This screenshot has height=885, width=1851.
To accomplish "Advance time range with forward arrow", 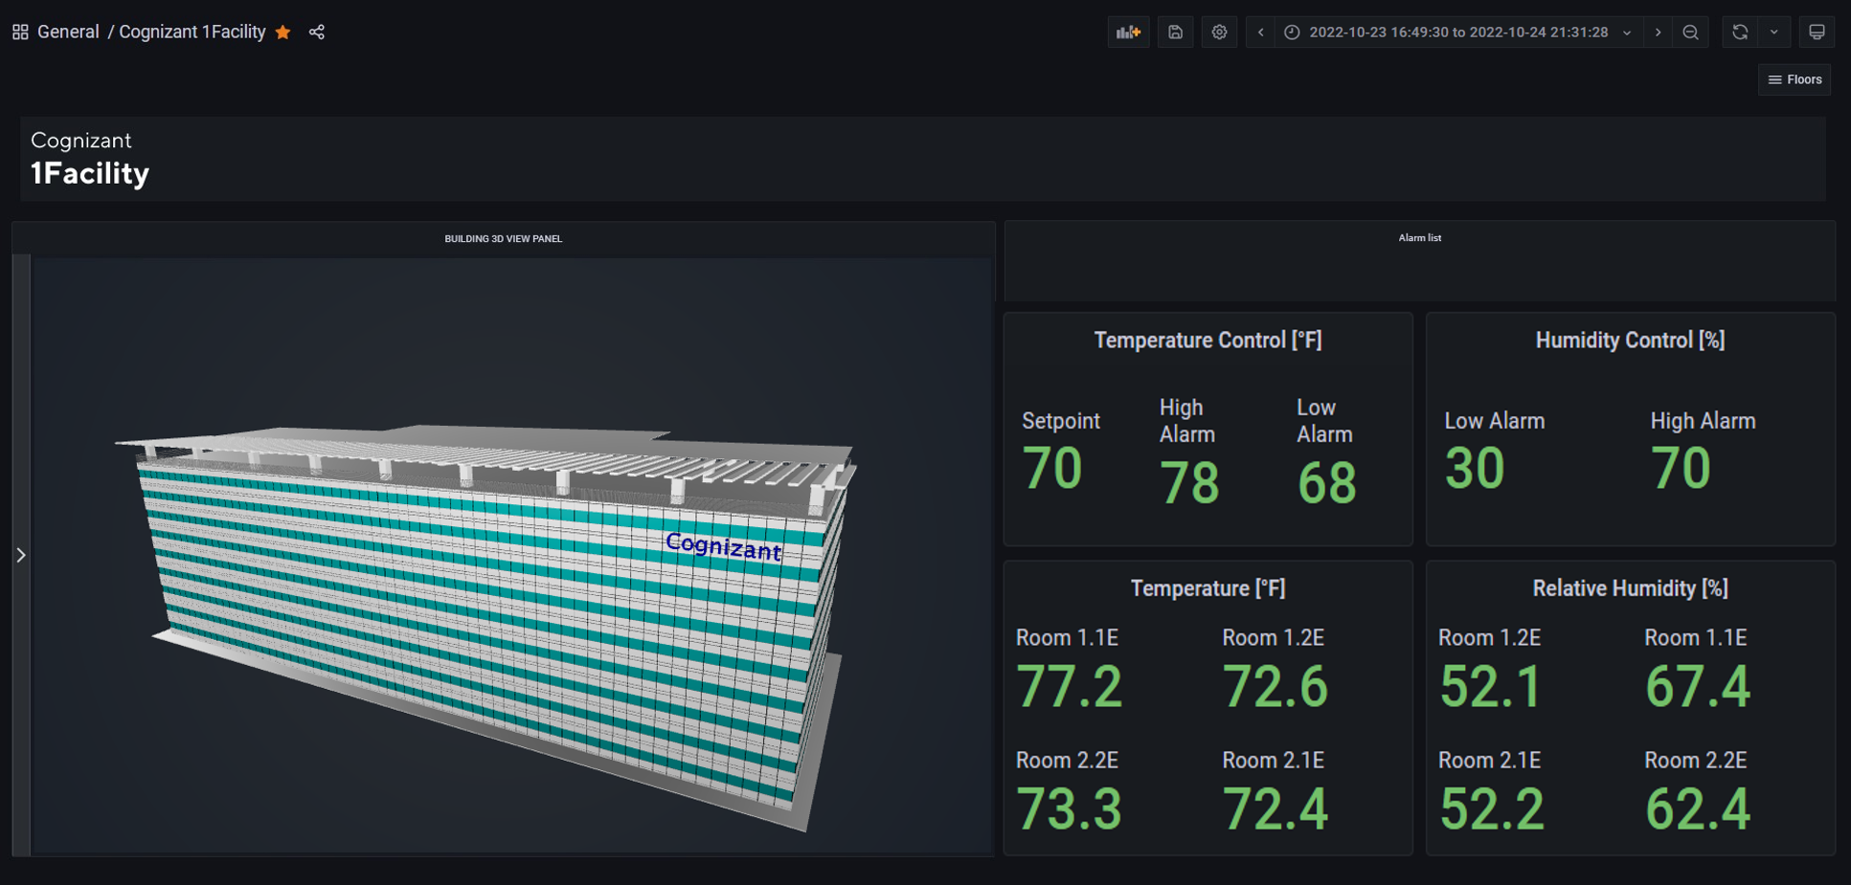I will pyautogui.click(x=1658, y=32).
